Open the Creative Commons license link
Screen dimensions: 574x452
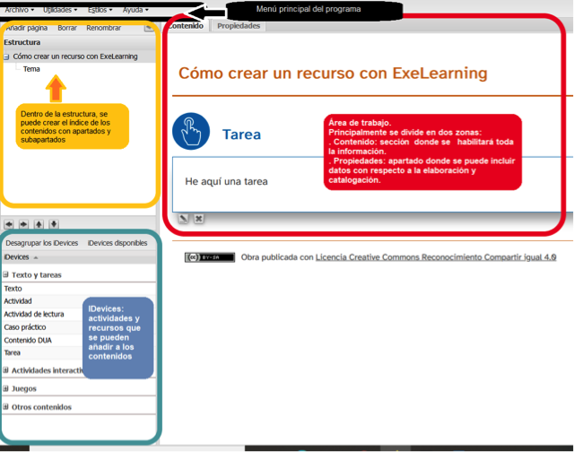[x=436, y=257]
